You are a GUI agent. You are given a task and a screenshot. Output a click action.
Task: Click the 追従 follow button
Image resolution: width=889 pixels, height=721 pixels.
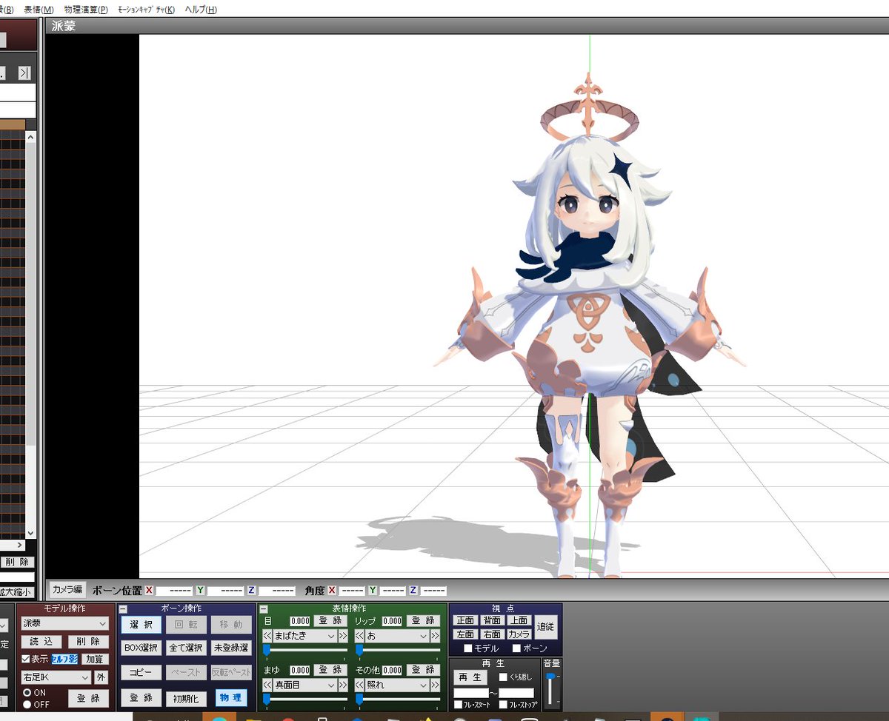point(546,626)
